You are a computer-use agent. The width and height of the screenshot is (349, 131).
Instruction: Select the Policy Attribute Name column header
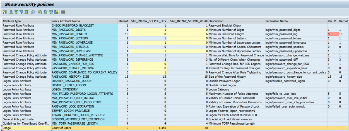tap(66, 21)
